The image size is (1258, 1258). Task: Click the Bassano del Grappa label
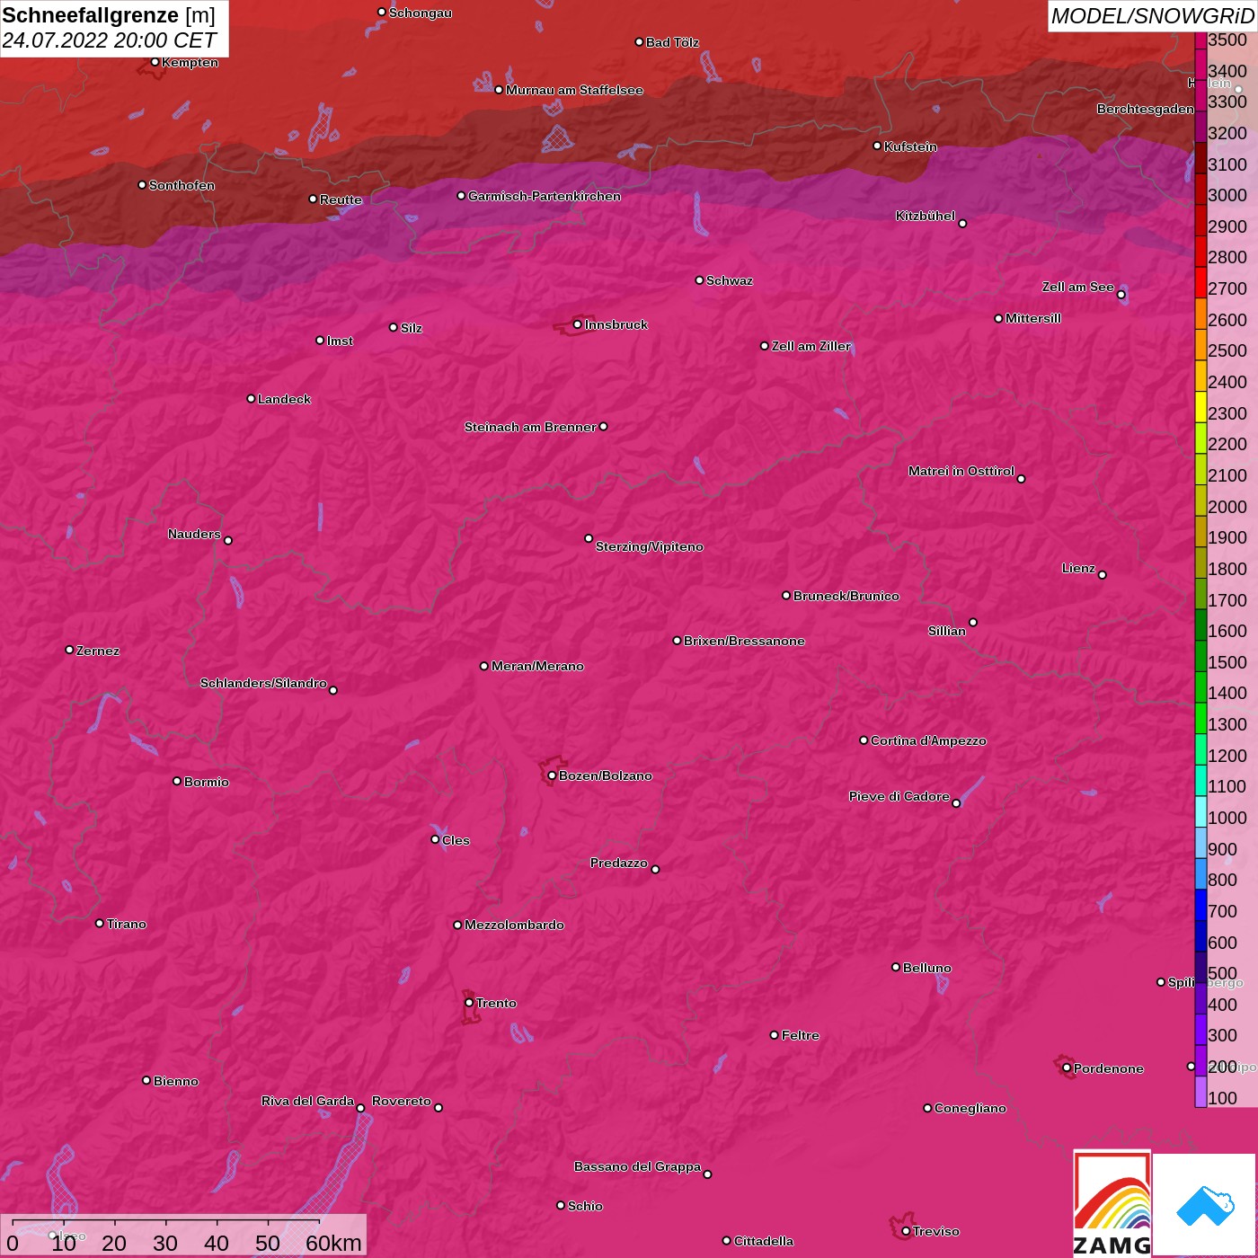click(x=637, y=1166)
